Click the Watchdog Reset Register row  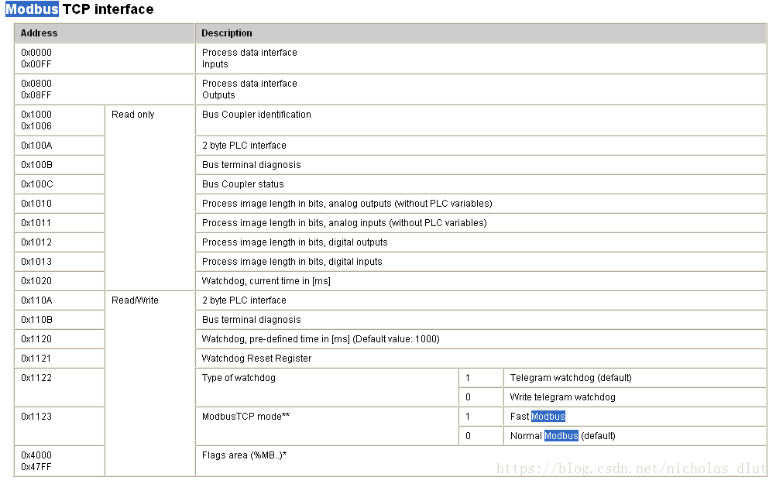pyautogui.click(x=256, y=359)
